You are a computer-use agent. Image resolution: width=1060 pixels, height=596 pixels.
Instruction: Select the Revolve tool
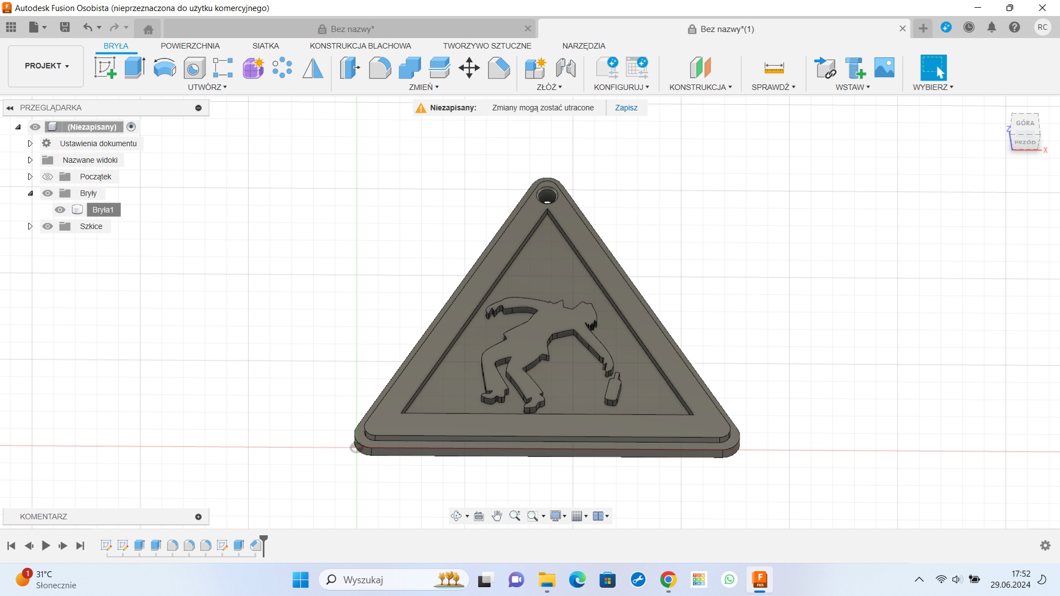(x=165, y=68)
